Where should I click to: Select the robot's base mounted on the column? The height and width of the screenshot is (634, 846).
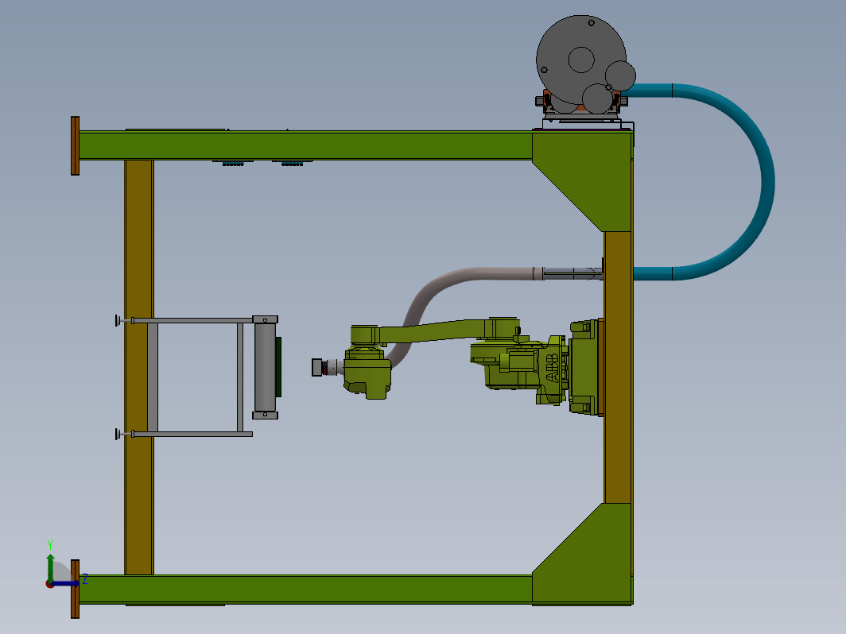(585, 368)
